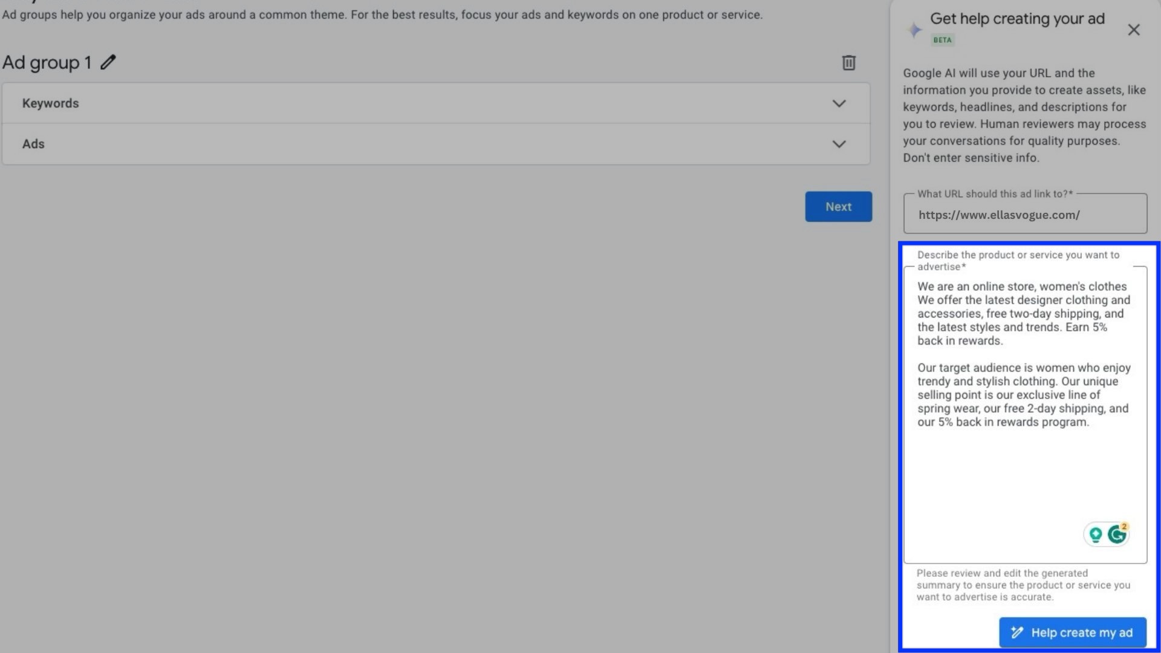The image size is (1161, 653).
Task: Open the Keywords row
Action: [x=436, y=103]
